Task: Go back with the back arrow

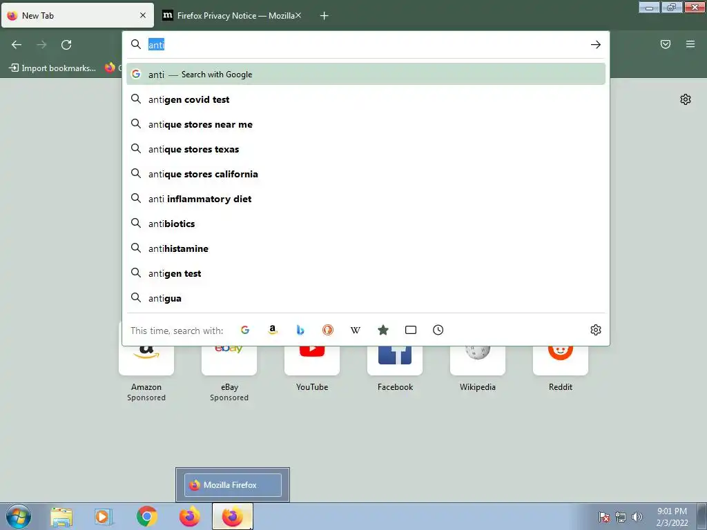Action: coord(17,45)
